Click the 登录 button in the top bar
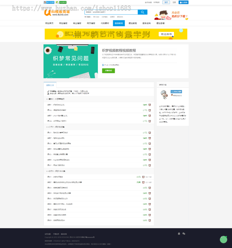Image resolution: width=232 pixels, height=248 pixels. pos(165,2)
